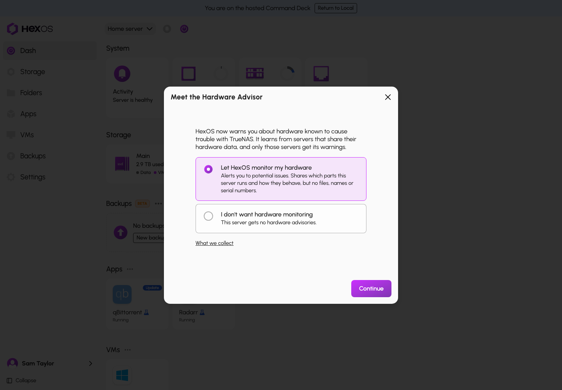The height and width of the screenshot is (390, 562).
Task: Click the Update badge on qBittorrent
Action: point(152,288)
